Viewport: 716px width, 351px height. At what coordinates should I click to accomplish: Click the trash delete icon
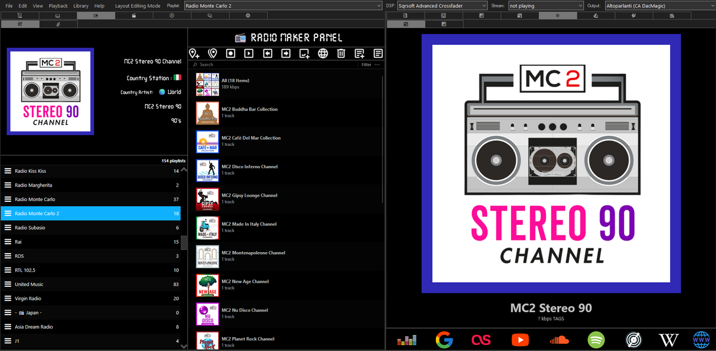(x=341, y=53)
